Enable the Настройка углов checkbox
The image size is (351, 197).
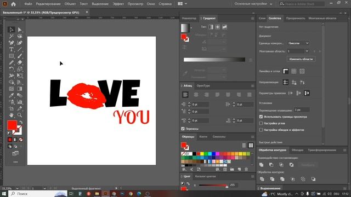tap(261, 123)
